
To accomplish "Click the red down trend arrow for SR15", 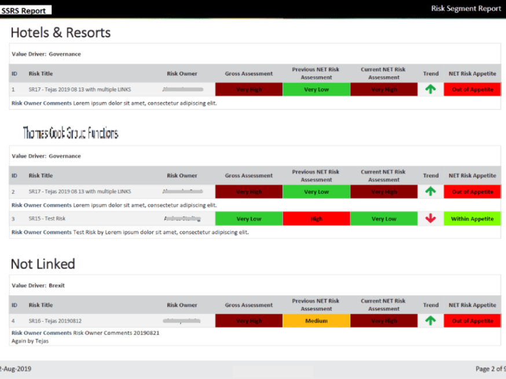I will (x=430, y=219).
